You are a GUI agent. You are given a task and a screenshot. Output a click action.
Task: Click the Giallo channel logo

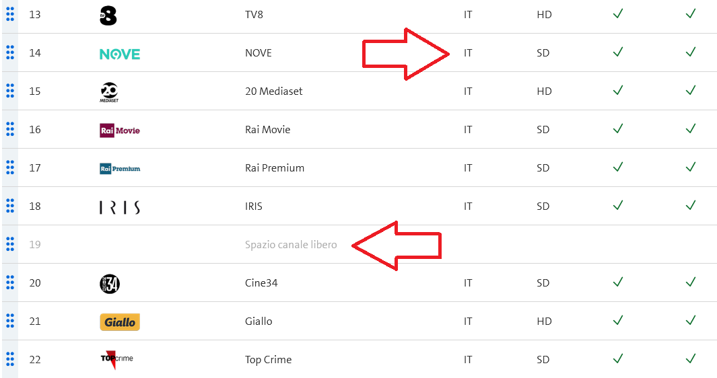click(x=120, y=322)
